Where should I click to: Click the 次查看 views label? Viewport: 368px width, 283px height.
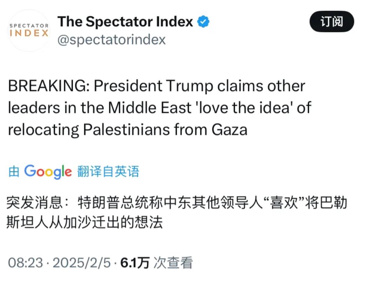tap(173, 262)
